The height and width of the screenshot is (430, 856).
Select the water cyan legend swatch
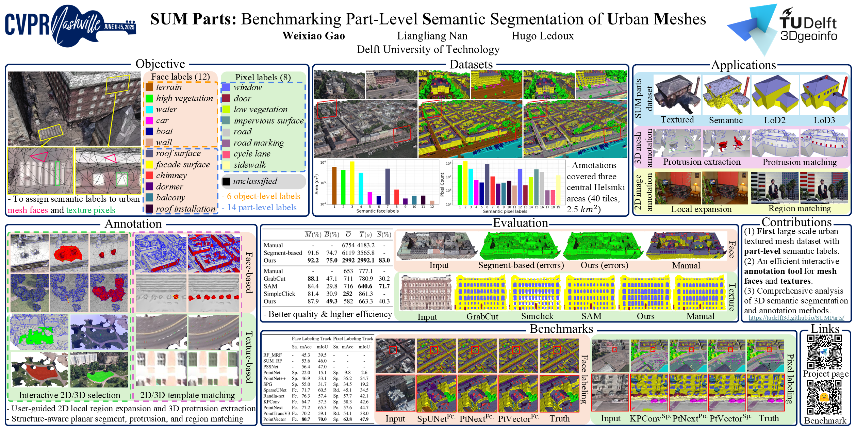coord(149,109)
